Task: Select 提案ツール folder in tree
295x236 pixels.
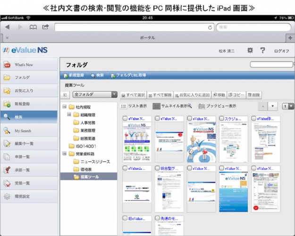Action: click(89, 177)
